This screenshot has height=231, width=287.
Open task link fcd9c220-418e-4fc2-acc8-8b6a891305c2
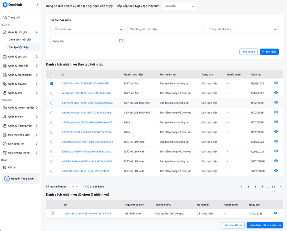click(87, 152)
